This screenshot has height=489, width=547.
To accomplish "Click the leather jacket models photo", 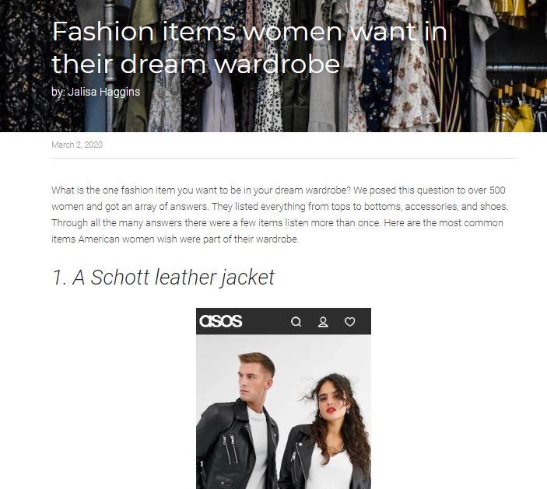I will click(284, 411).
